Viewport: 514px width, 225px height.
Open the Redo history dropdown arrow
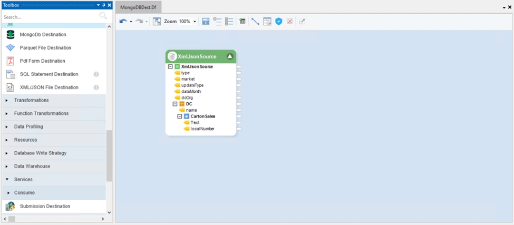coord(147,22)
